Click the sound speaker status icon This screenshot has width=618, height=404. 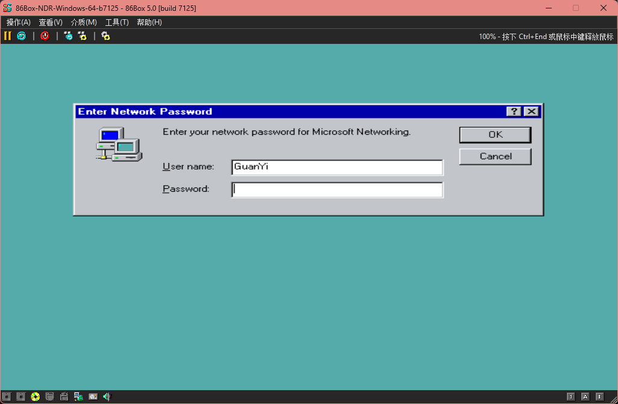tap(108, 397)
